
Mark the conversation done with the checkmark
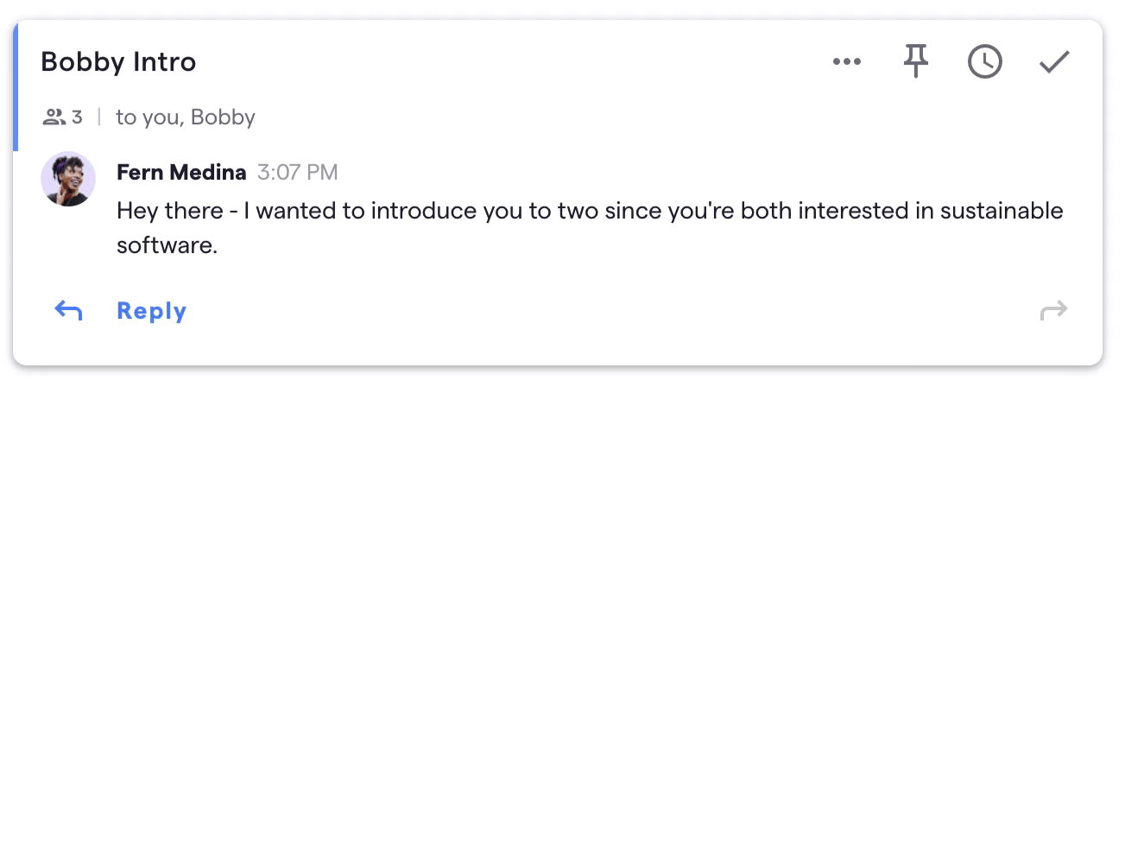point(1054,61)
